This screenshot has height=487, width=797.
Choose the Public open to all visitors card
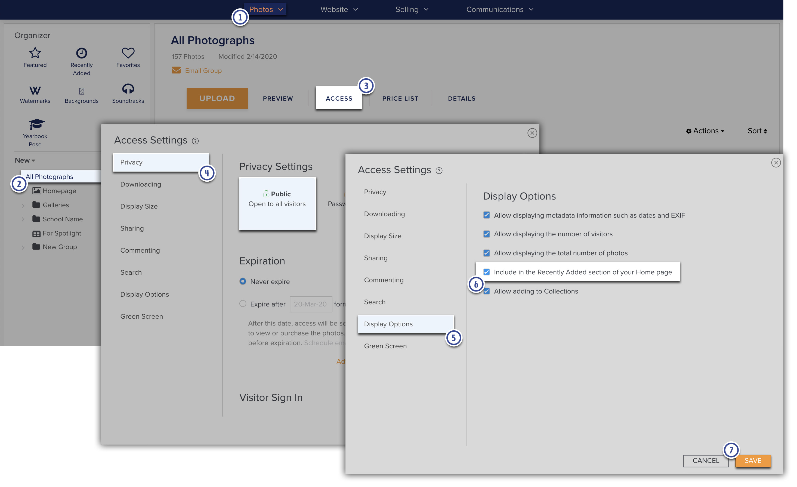point(277,204)
